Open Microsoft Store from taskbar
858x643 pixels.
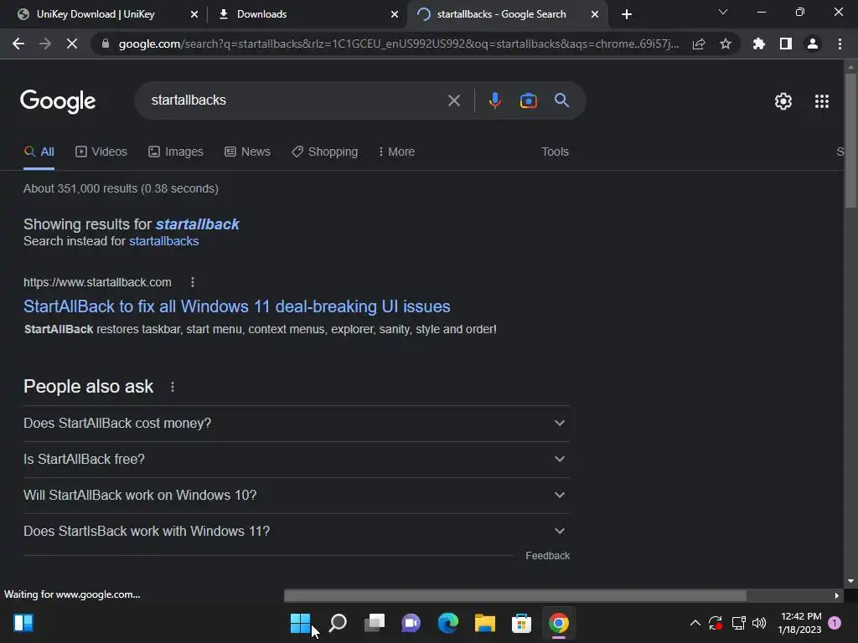pyautogui.click(x=521, y=623)
